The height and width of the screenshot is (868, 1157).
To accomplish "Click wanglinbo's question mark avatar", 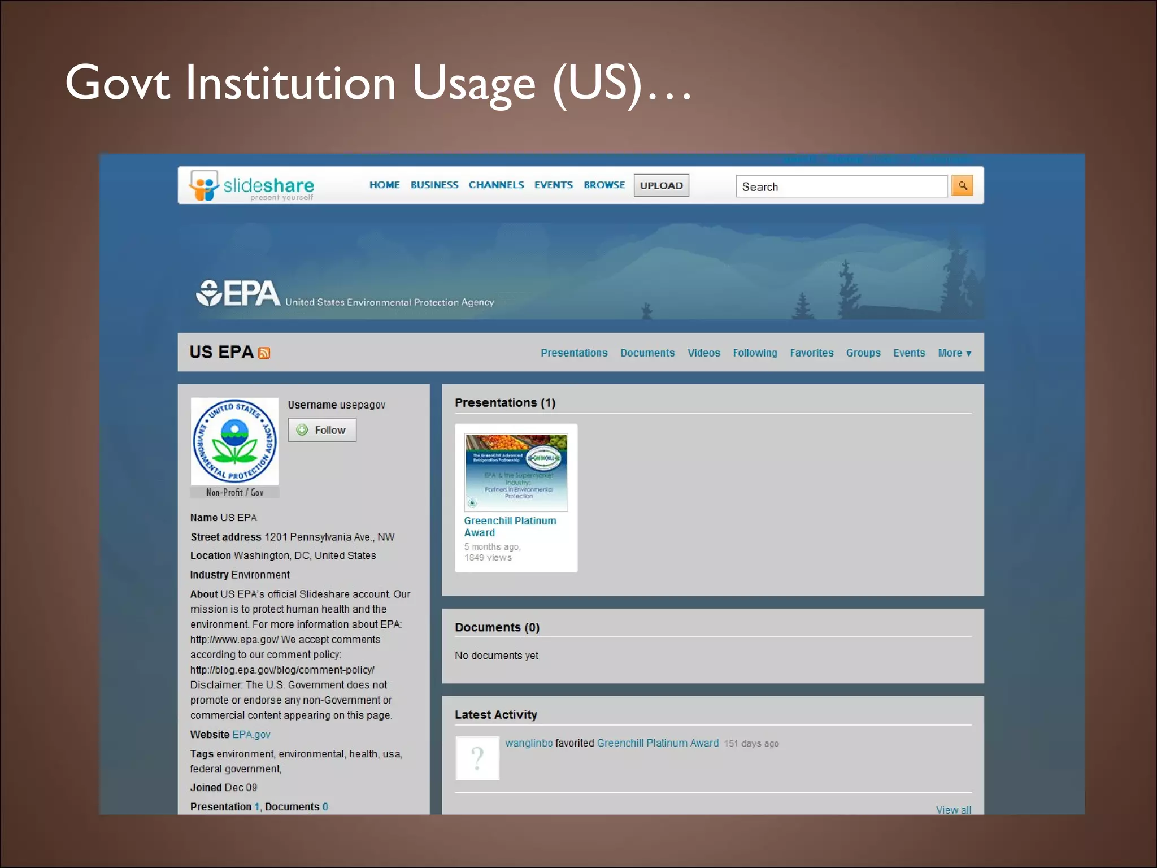I will [477, 758].
